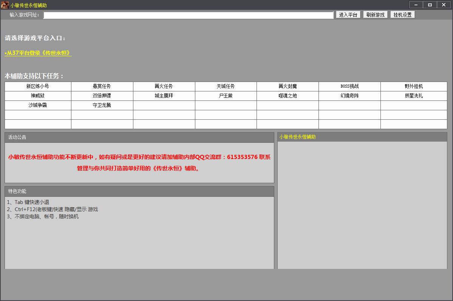Minimize the 小敏传世永恒辅助 window
The image size is (453, 301).
(416, 5)
